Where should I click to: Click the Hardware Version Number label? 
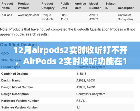tap(20, 101)
